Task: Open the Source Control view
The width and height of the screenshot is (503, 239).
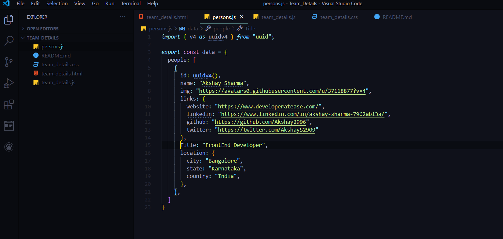Action: tap(9, 62)
